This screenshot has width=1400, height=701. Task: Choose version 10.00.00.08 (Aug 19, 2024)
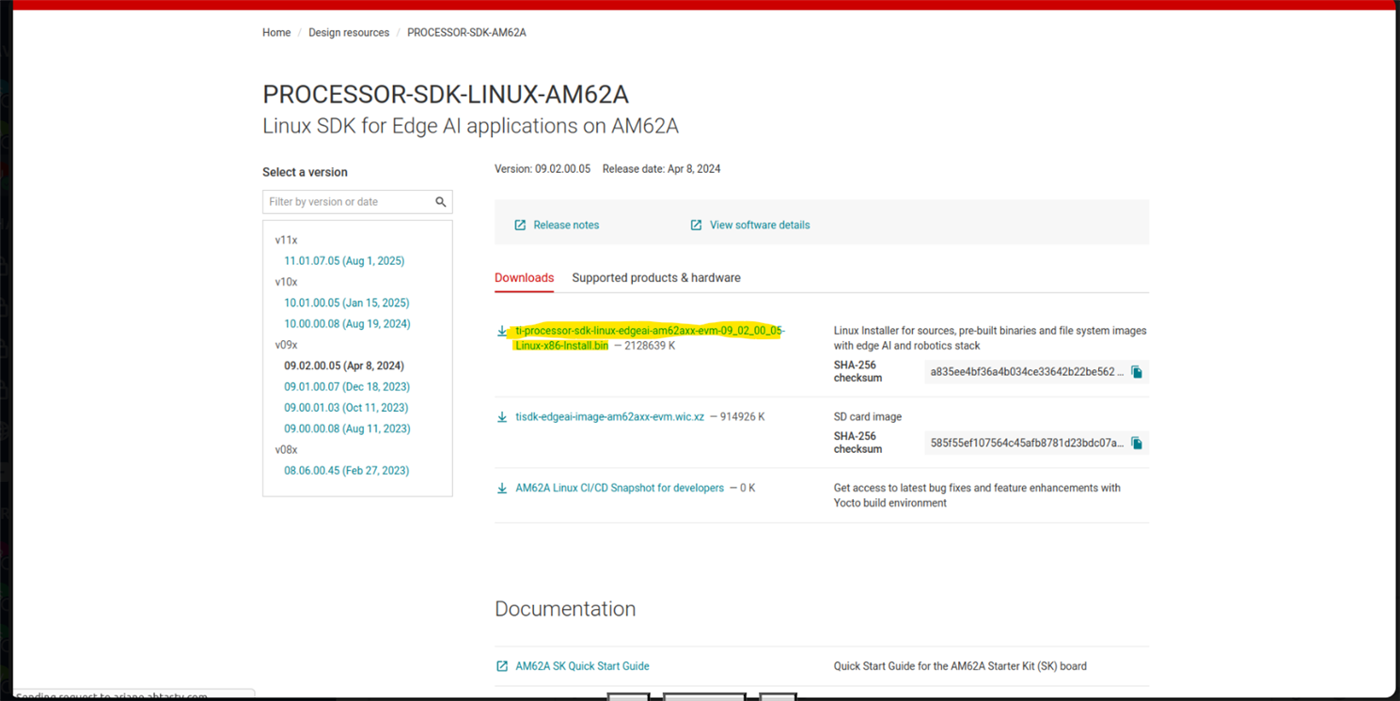coord(347,324)
